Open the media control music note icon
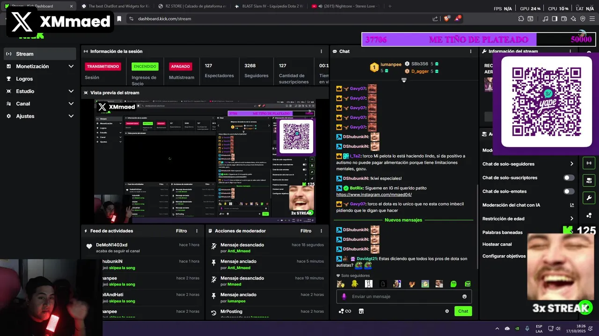Viewport: 599px width, 336px height. pyautogui.click(x=545, y=19)
